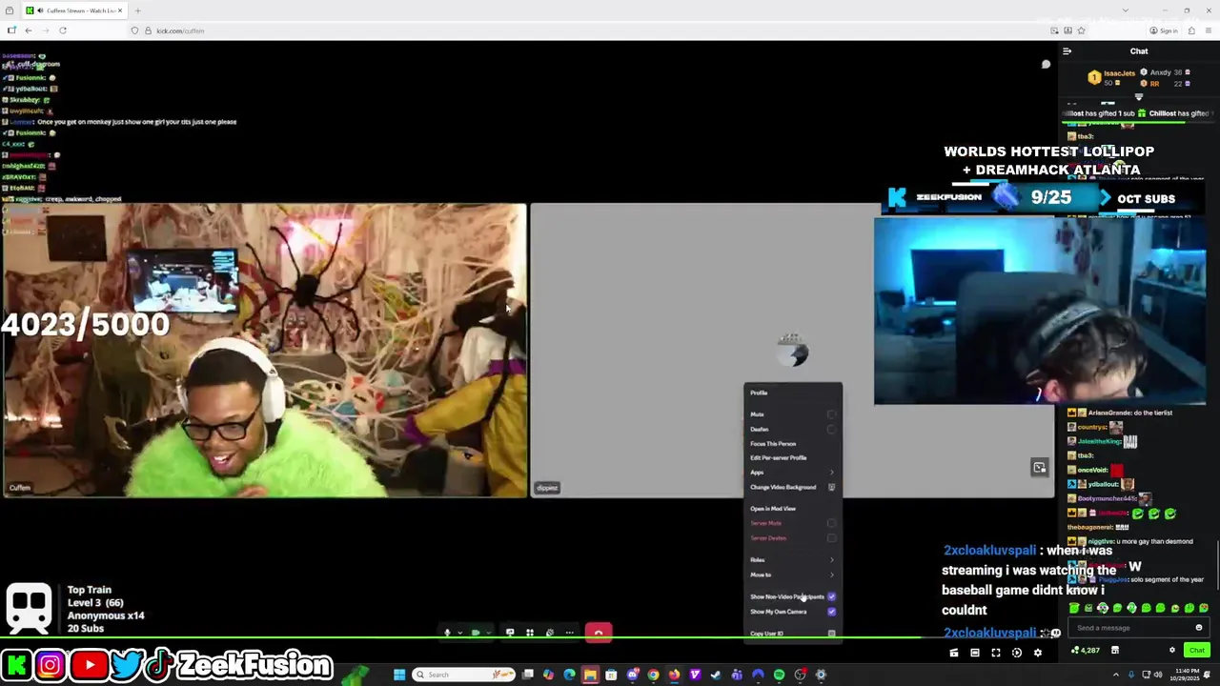Screen dimensions: 1220x686
Task: Toggle theater mode on the Kick player
Action: (975, 653)
